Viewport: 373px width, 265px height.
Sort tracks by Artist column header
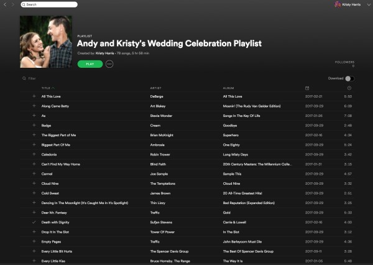[156, 88]
